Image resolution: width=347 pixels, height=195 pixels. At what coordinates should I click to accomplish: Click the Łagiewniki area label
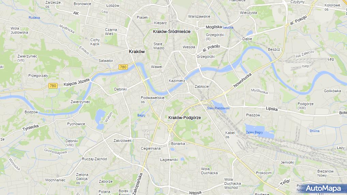point(169,160)
